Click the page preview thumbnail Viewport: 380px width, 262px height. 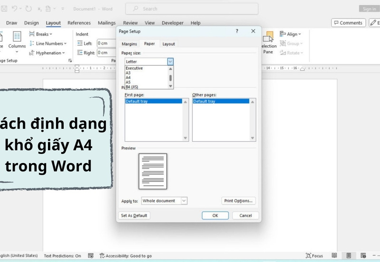(x=153, y=172)
